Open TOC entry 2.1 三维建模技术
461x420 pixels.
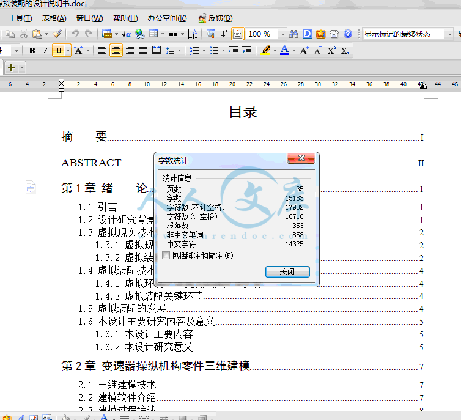251,385
